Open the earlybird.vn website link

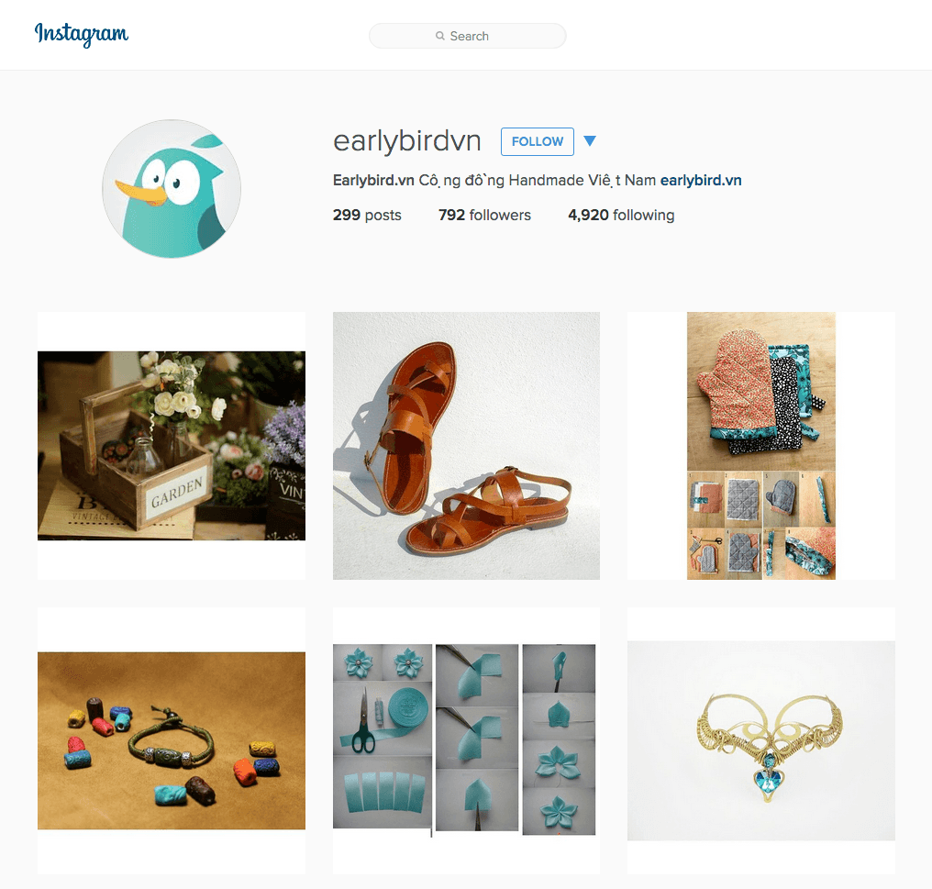point(701,180)
